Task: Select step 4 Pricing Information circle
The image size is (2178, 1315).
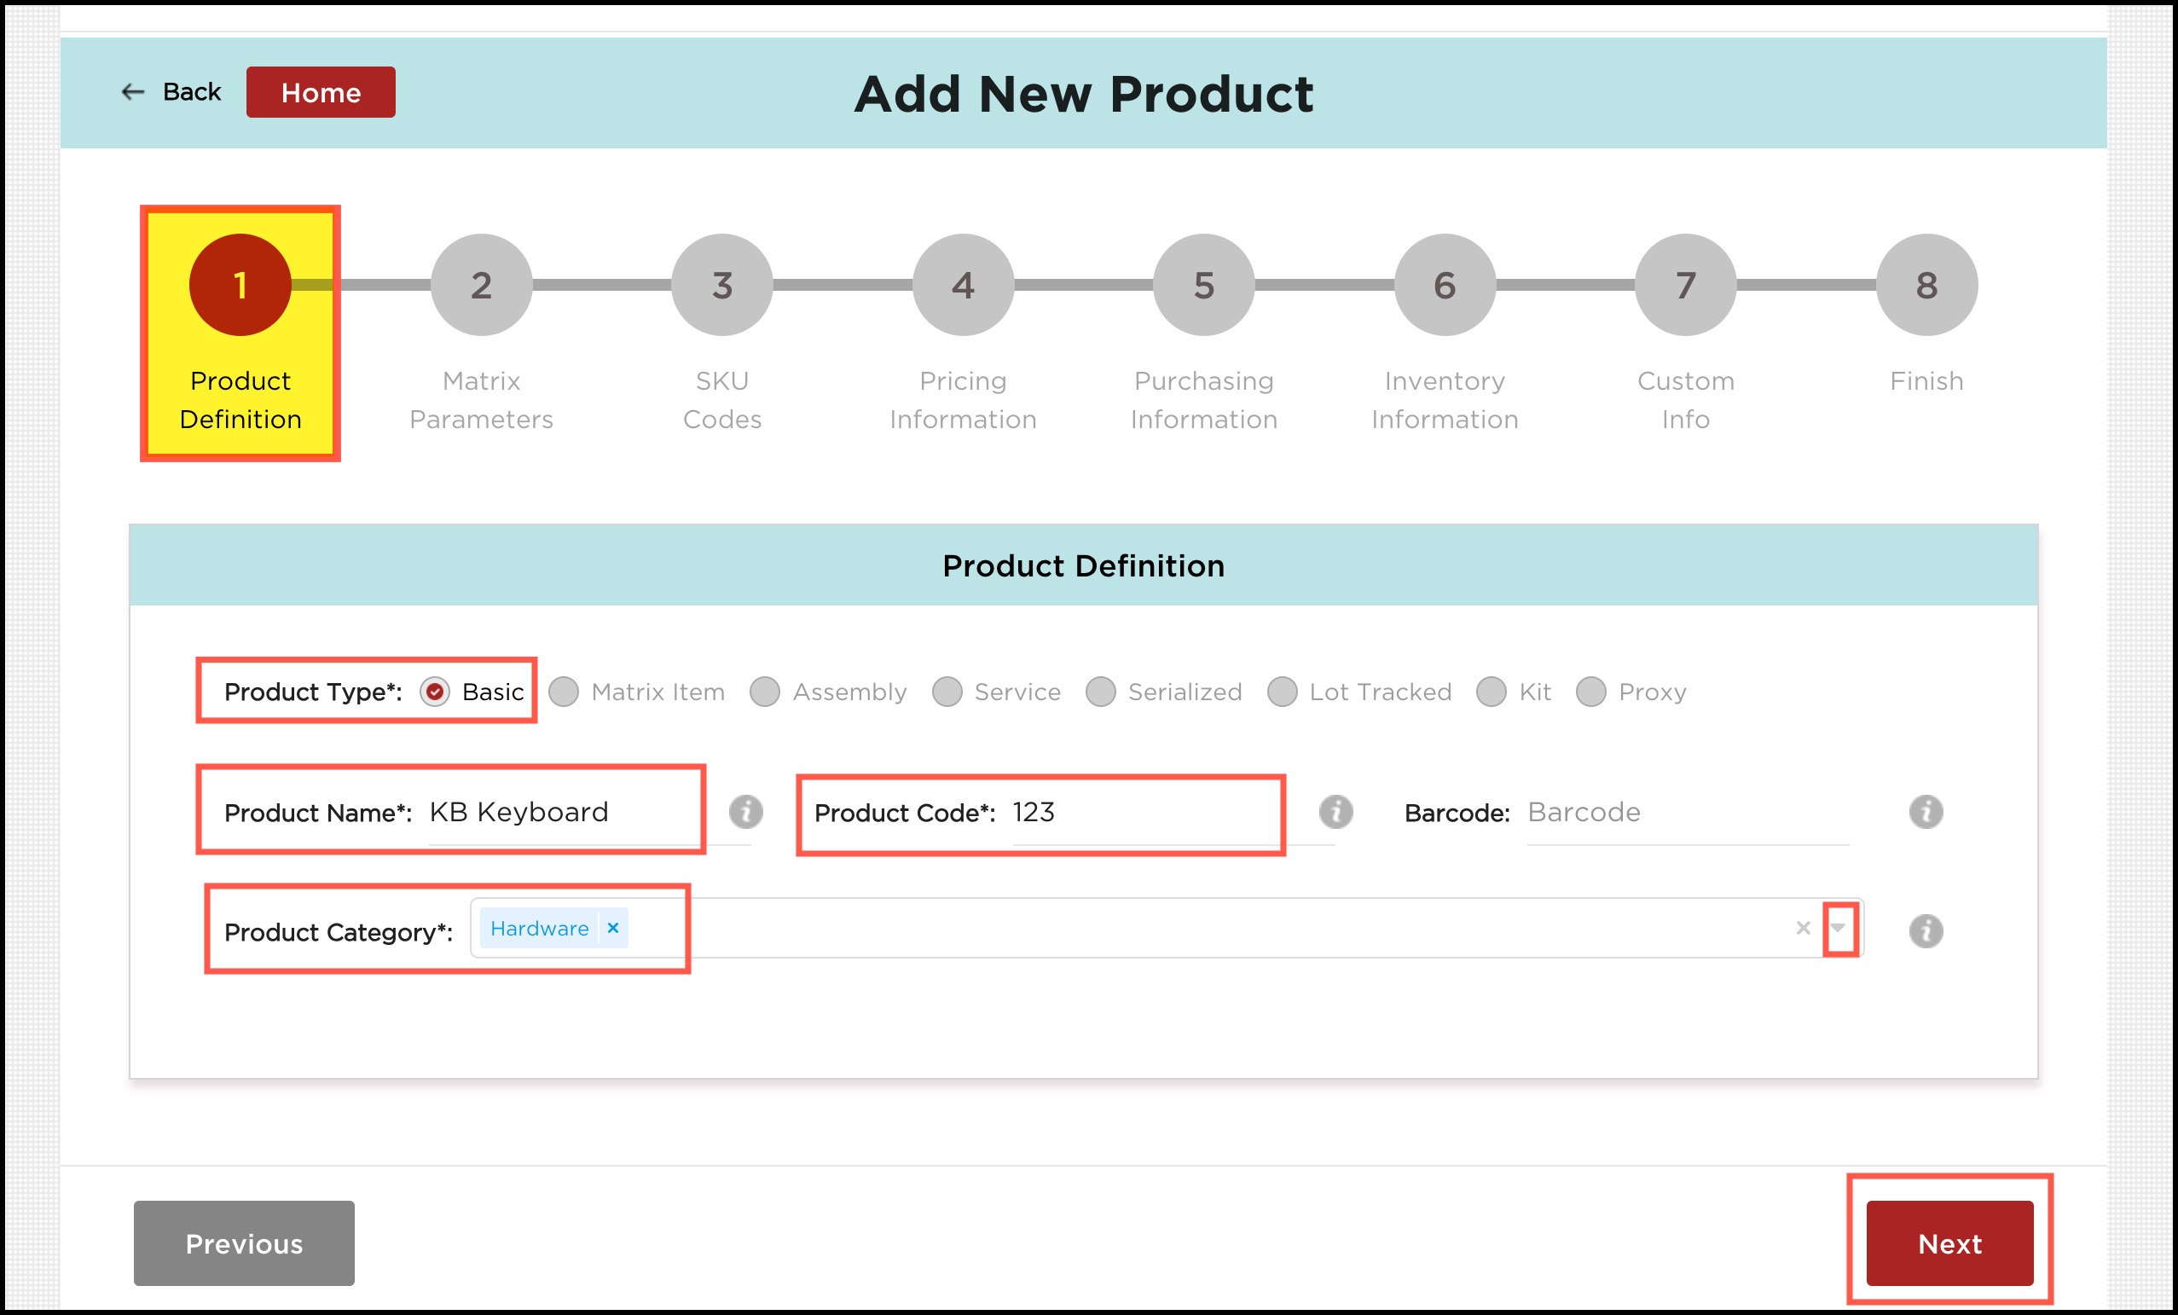Action: click(963, 285)
